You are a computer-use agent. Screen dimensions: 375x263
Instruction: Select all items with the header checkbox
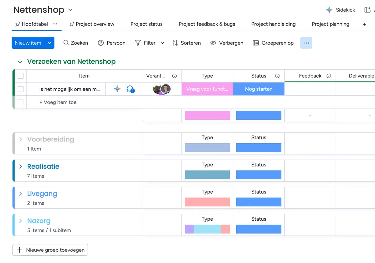(21, 76)
